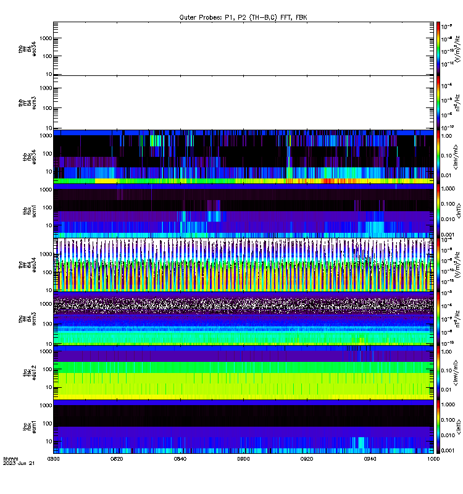Click the <|nT|> color bar of the thc fbk scm1 panel
The image size is (463, 494).
click(x=438, y=427)
